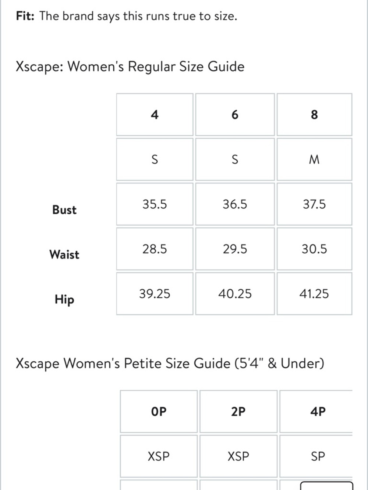Screen dimensions: 368x490
Task: Click the 39.25 hip measurement cell
Action: (x=155, y=294)
